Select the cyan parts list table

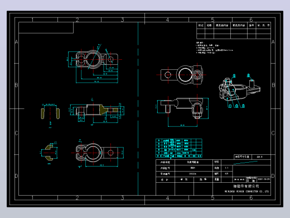tap(179, 148)
